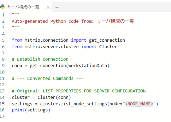The image size is (171, 122).
Task: Click line number 11 in the gutter
Action: (x=2, y=78)
